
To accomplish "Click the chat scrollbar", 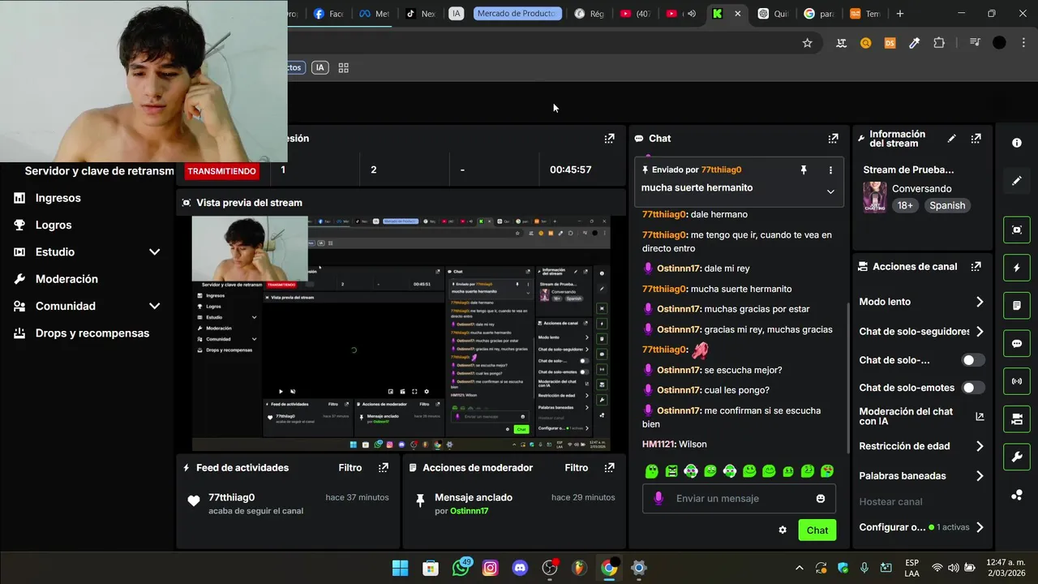I will (849, 377).
